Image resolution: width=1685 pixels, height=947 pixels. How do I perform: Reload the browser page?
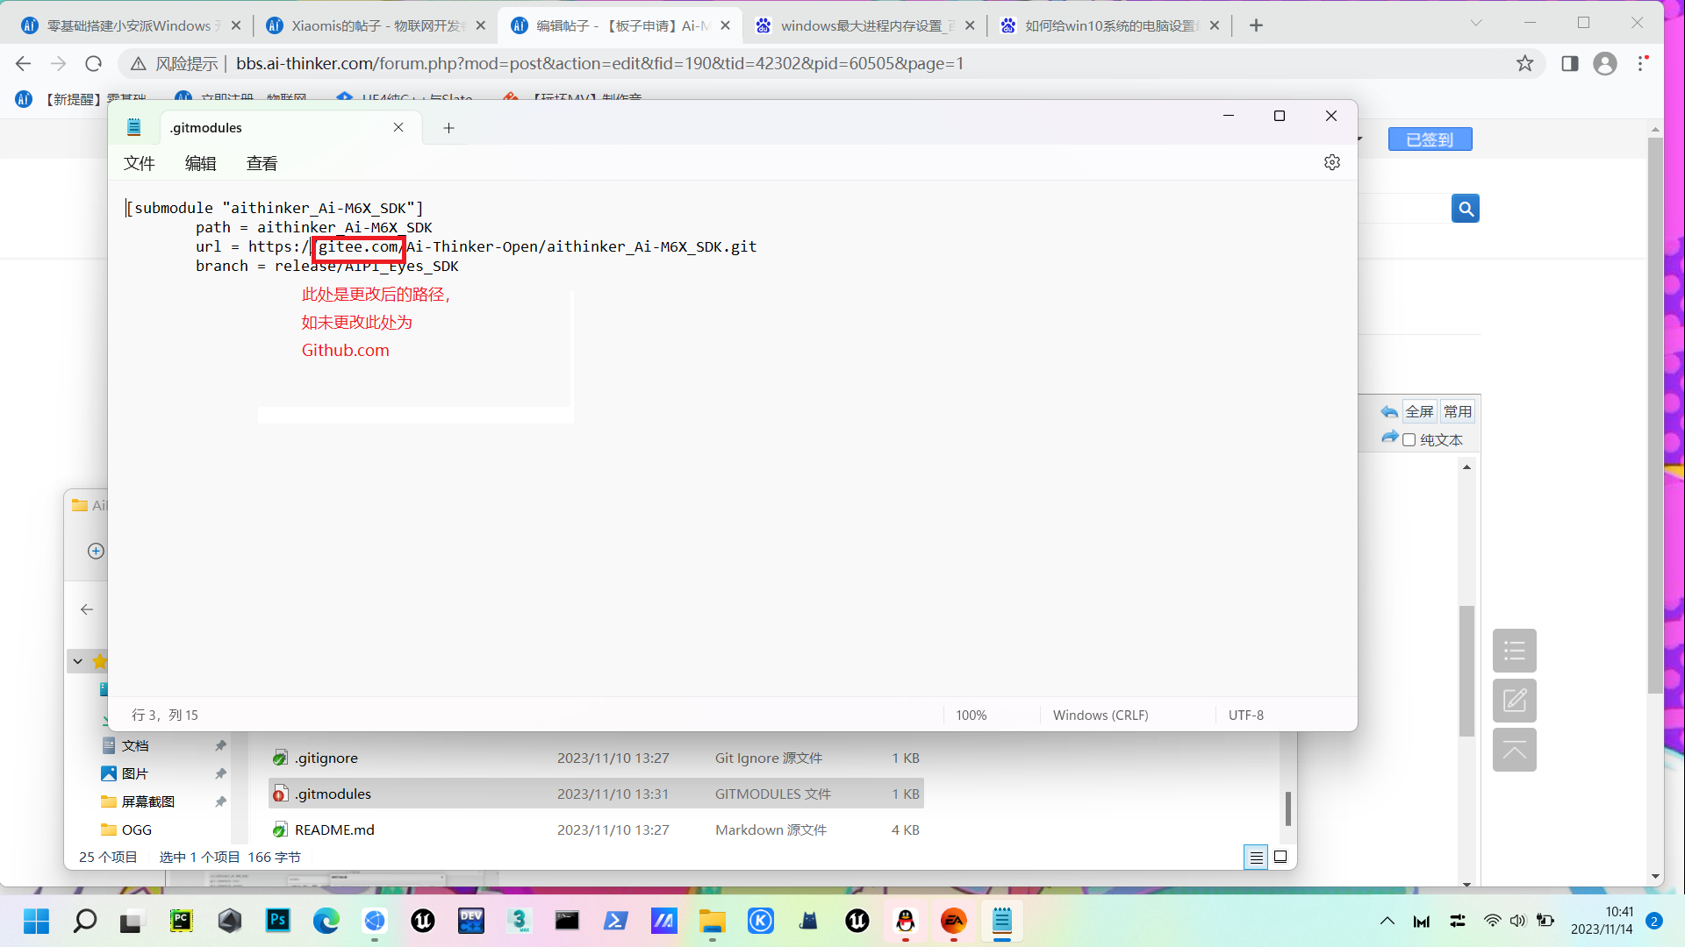(x=93, y=63)
